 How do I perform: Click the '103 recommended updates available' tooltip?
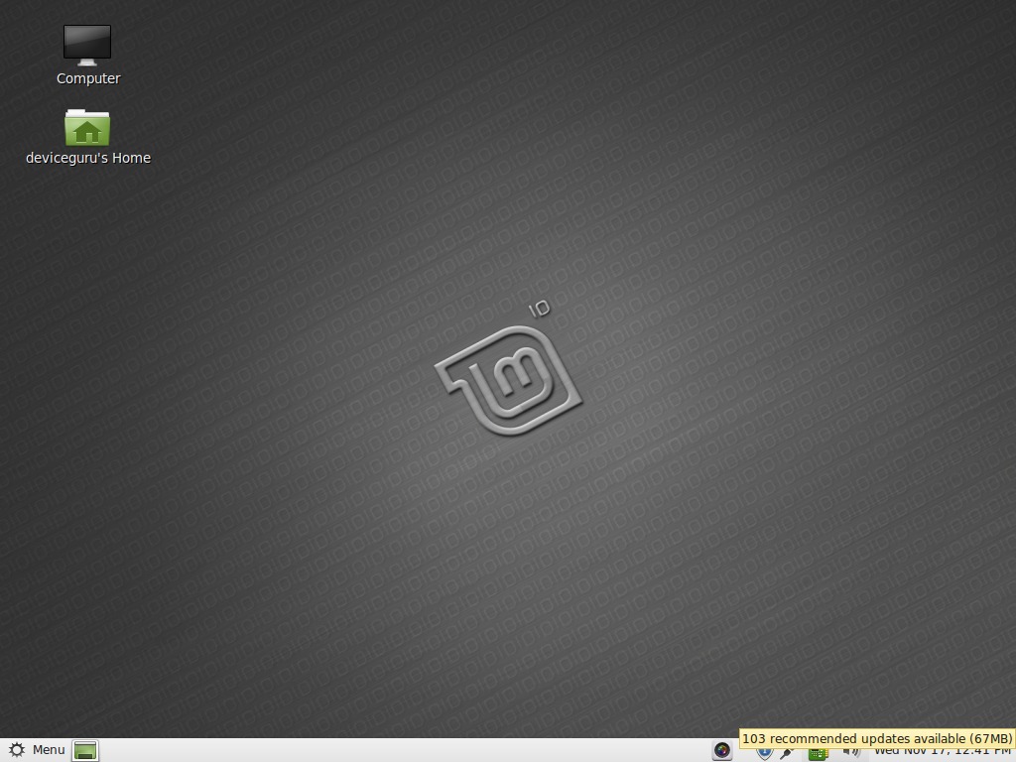(x=877, y=738)
